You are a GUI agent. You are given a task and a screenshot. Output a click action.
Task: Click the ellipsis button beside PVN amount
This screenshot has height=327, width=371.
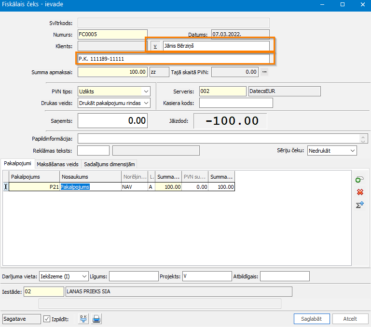coord(264,72)
